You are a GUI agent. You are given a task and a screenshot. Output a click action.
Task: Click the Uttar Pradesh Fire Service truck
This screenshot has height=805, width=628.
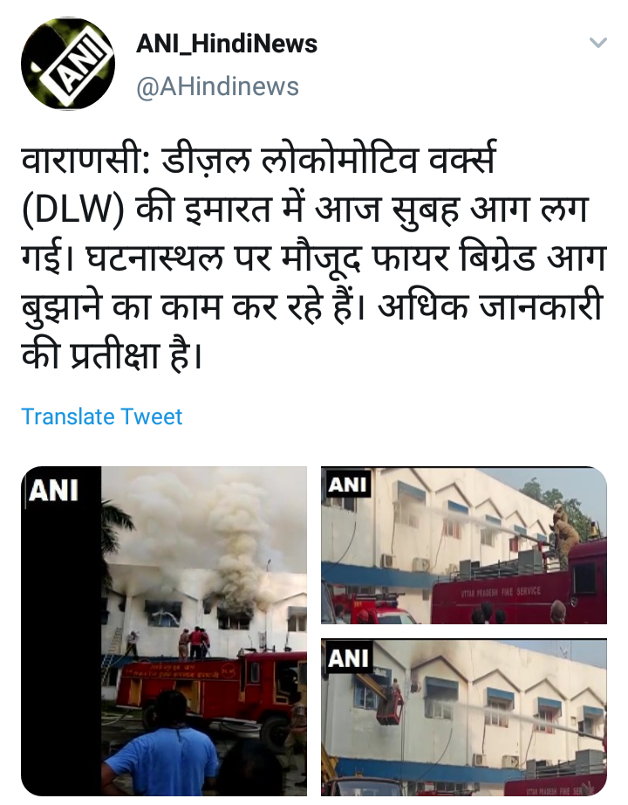[x=519, y=585]
